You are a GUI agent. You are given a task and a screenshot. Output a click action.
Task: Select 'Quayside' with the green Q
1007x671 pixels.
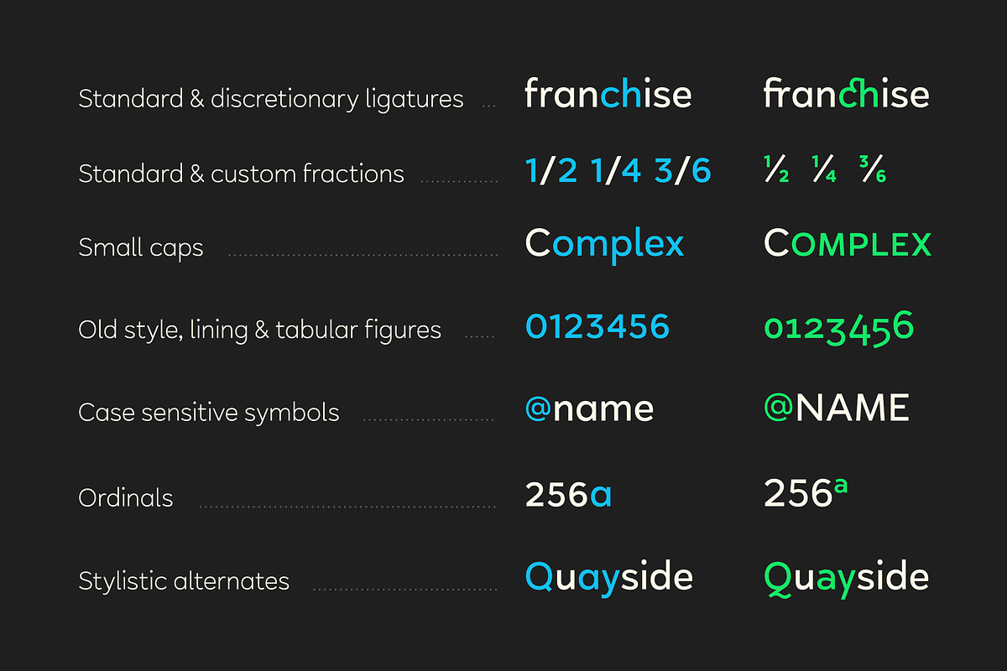(x=846, y=579)
